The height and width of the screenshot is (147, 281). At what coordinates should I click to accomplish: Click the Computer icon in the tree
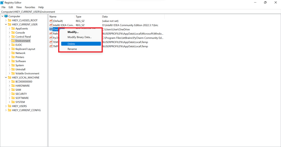coord(6,16)
